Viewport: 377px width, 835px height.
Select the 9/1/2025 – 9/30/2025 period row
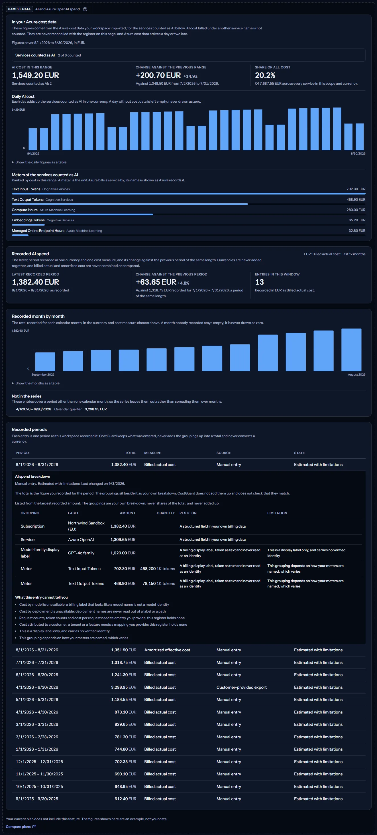[189, 799]
